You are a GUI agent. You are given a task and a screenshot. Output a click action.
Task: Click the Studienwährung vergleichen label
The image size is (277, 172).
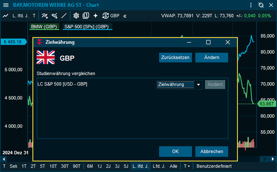[x=66, y=73]
